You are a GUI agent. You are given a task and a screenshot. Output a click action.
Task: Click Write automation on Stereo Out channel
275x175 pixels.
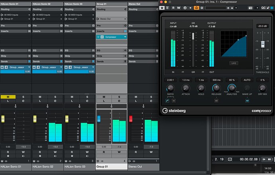click(x=151, y=152)
